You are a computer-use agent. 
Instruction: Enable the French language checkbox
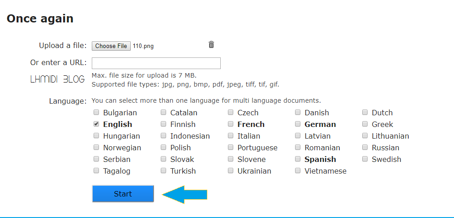click(x=231, y=124)
